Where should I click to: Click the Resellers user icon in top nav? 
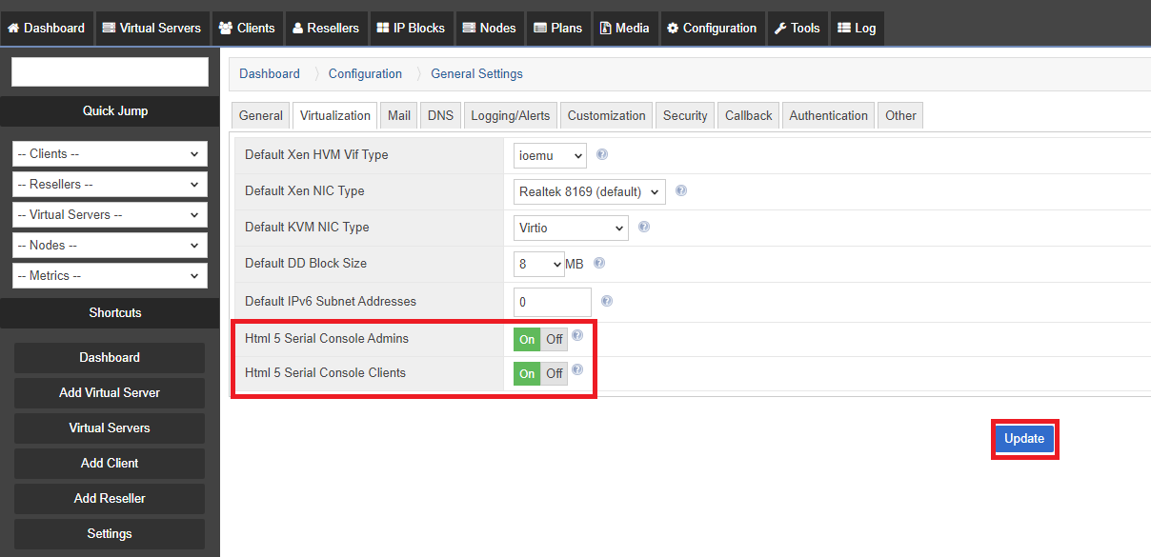click(x=298, y=28)
